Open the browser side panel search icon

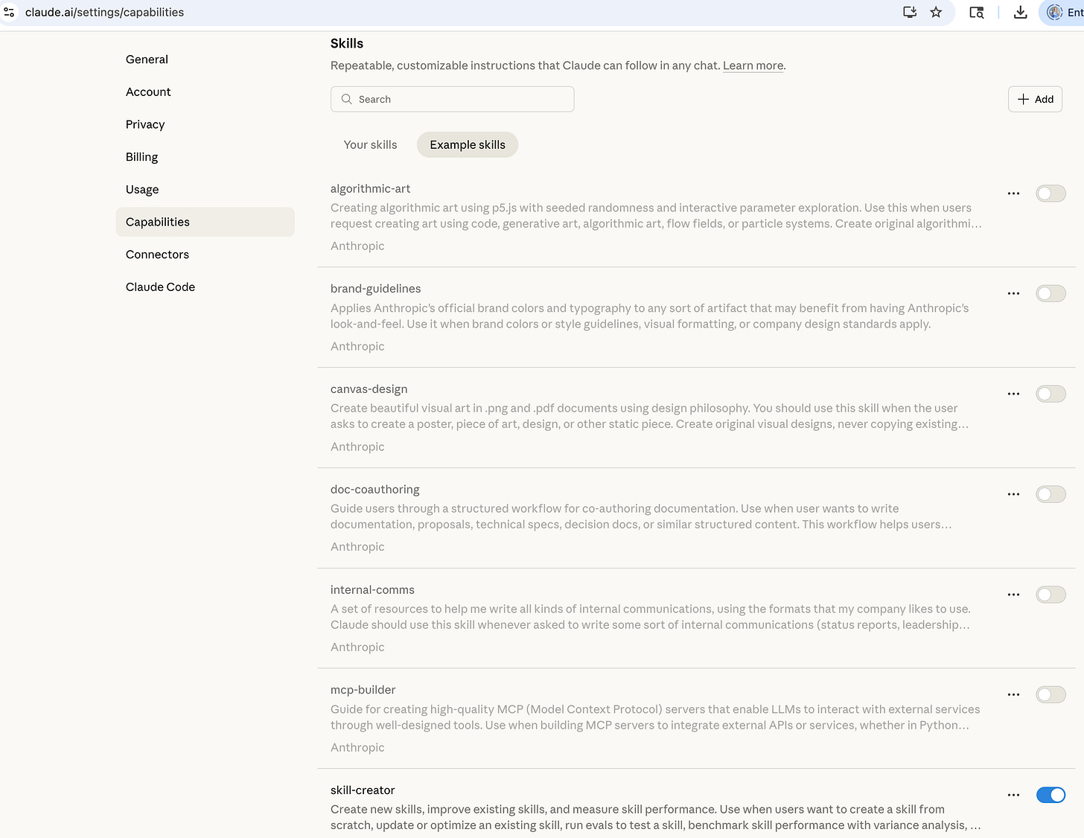tap(977, 12)
